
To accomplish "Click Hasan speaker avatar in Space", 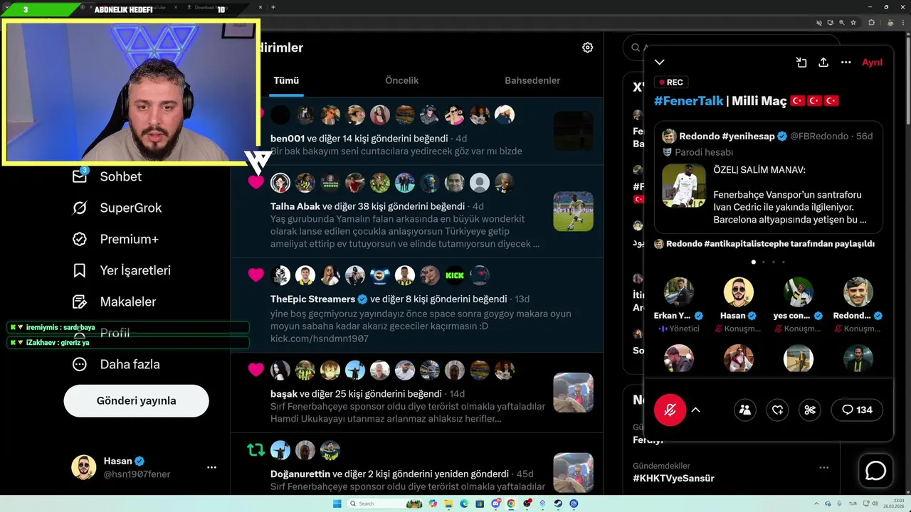I will coord(739,292).
